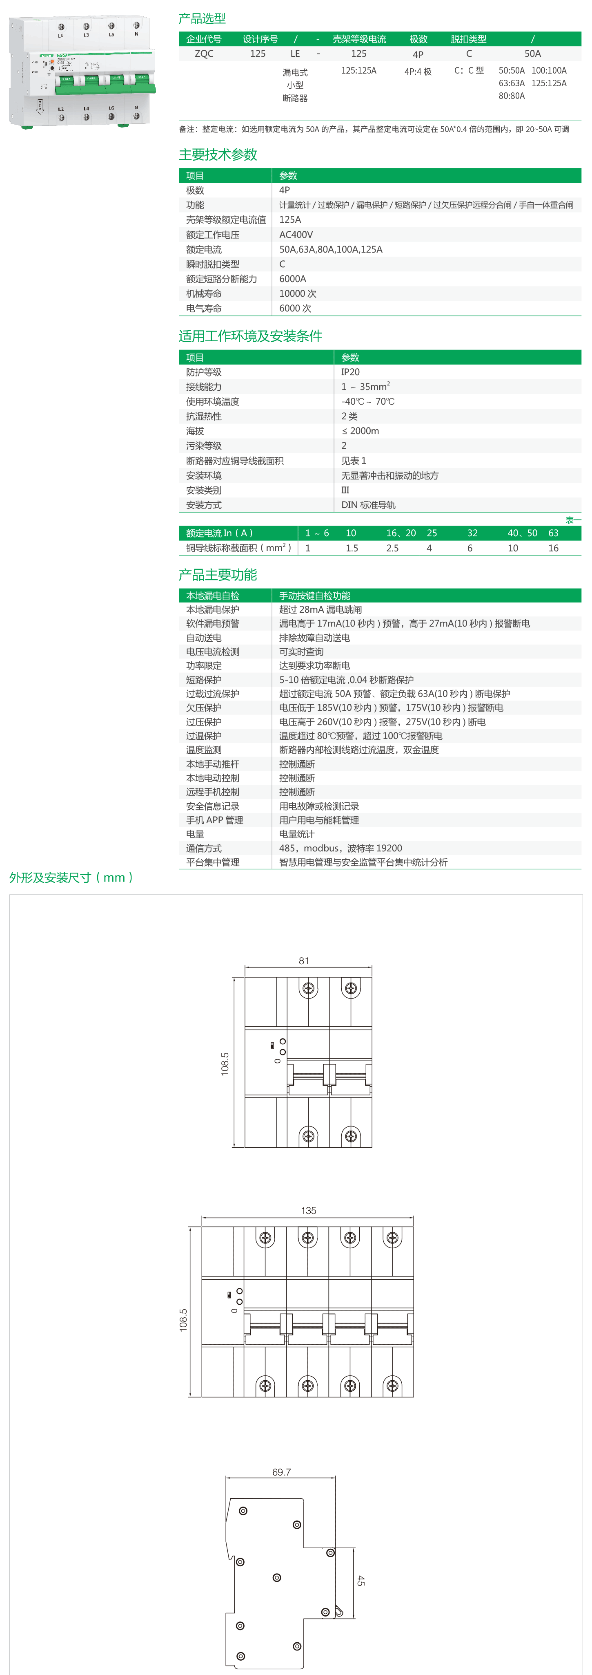Click the '63:63A' rating option

512,83
